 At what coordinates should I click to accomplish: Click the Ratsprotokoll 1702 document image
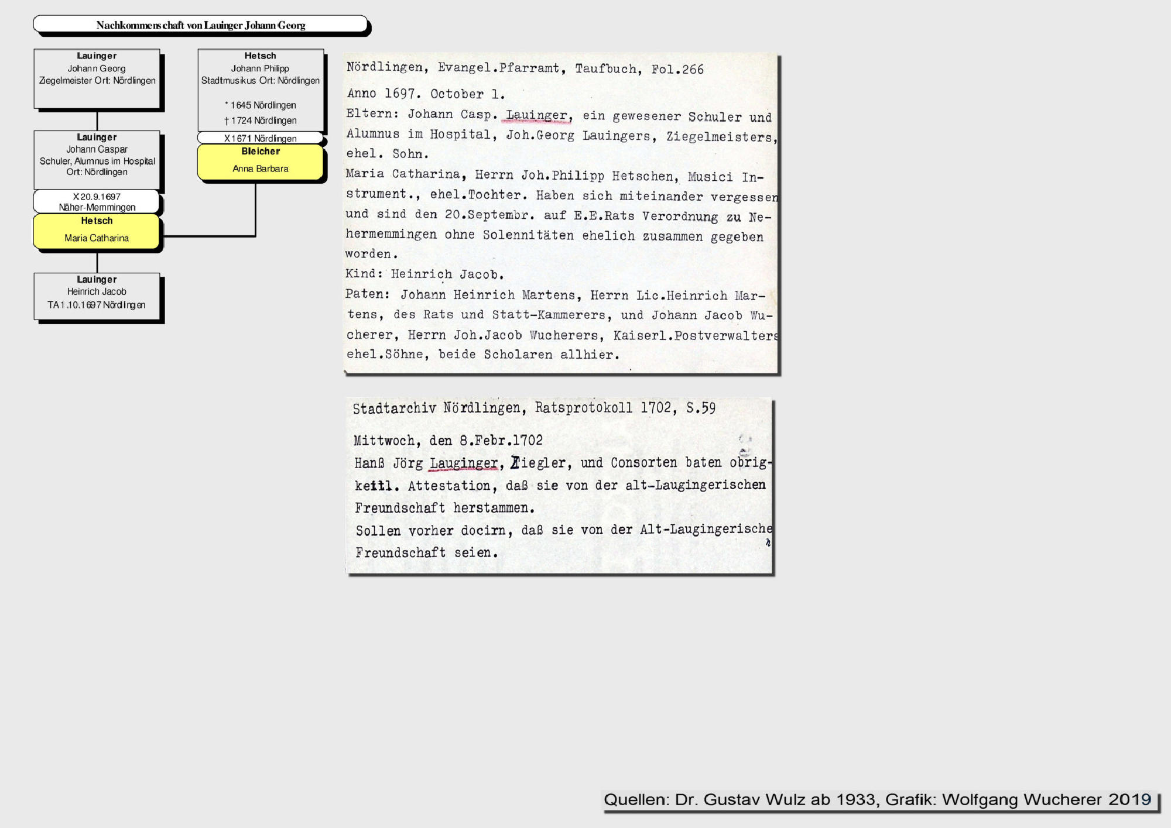click(560, 486)
